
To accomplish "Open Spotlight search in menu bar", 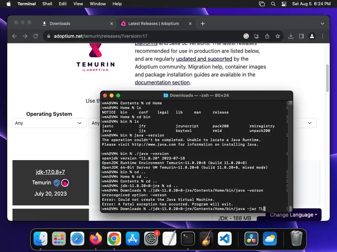I will coord(273,4).
